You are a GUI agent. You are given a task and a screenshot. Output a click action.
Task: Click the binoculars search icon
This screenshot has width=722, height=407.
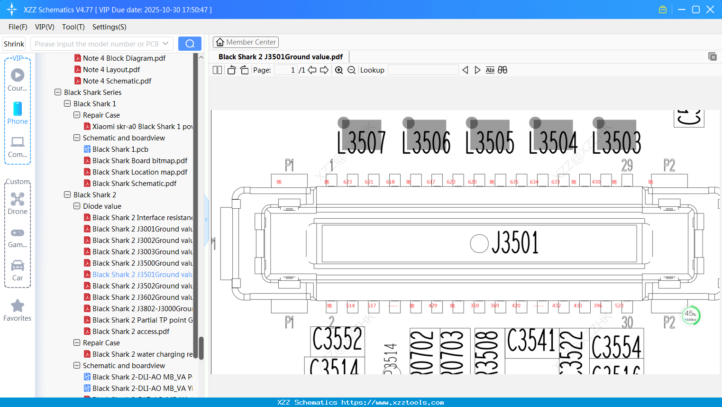click(503, 70)
